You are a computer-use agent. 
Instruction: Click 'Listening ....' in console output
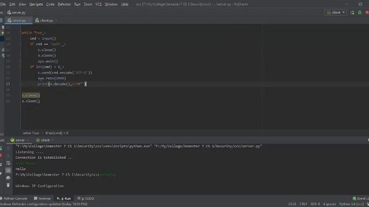[29, 152]
